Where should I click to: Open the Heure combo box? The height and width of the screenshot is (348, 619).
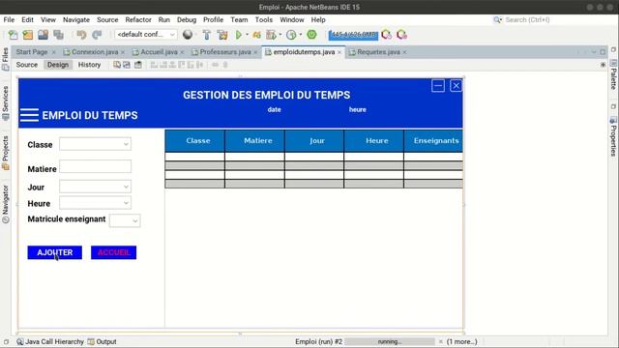95,203
